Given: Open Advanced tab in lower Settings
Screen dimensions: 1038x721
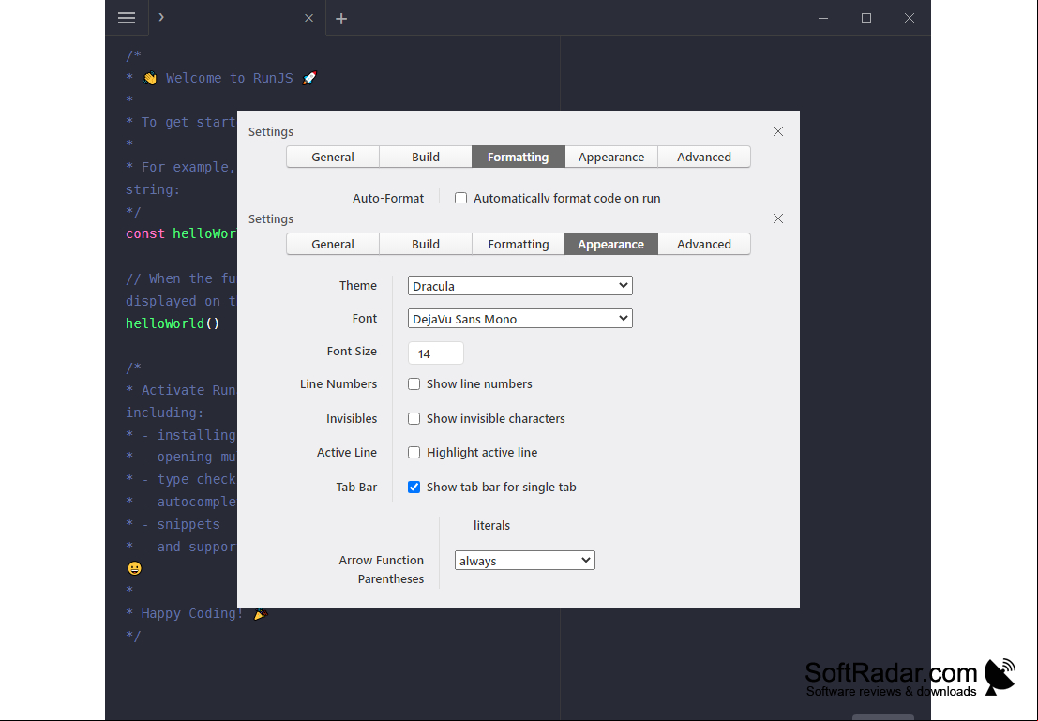Looking at the screenshot, I should pyautogui.click(x=703, y=245).
